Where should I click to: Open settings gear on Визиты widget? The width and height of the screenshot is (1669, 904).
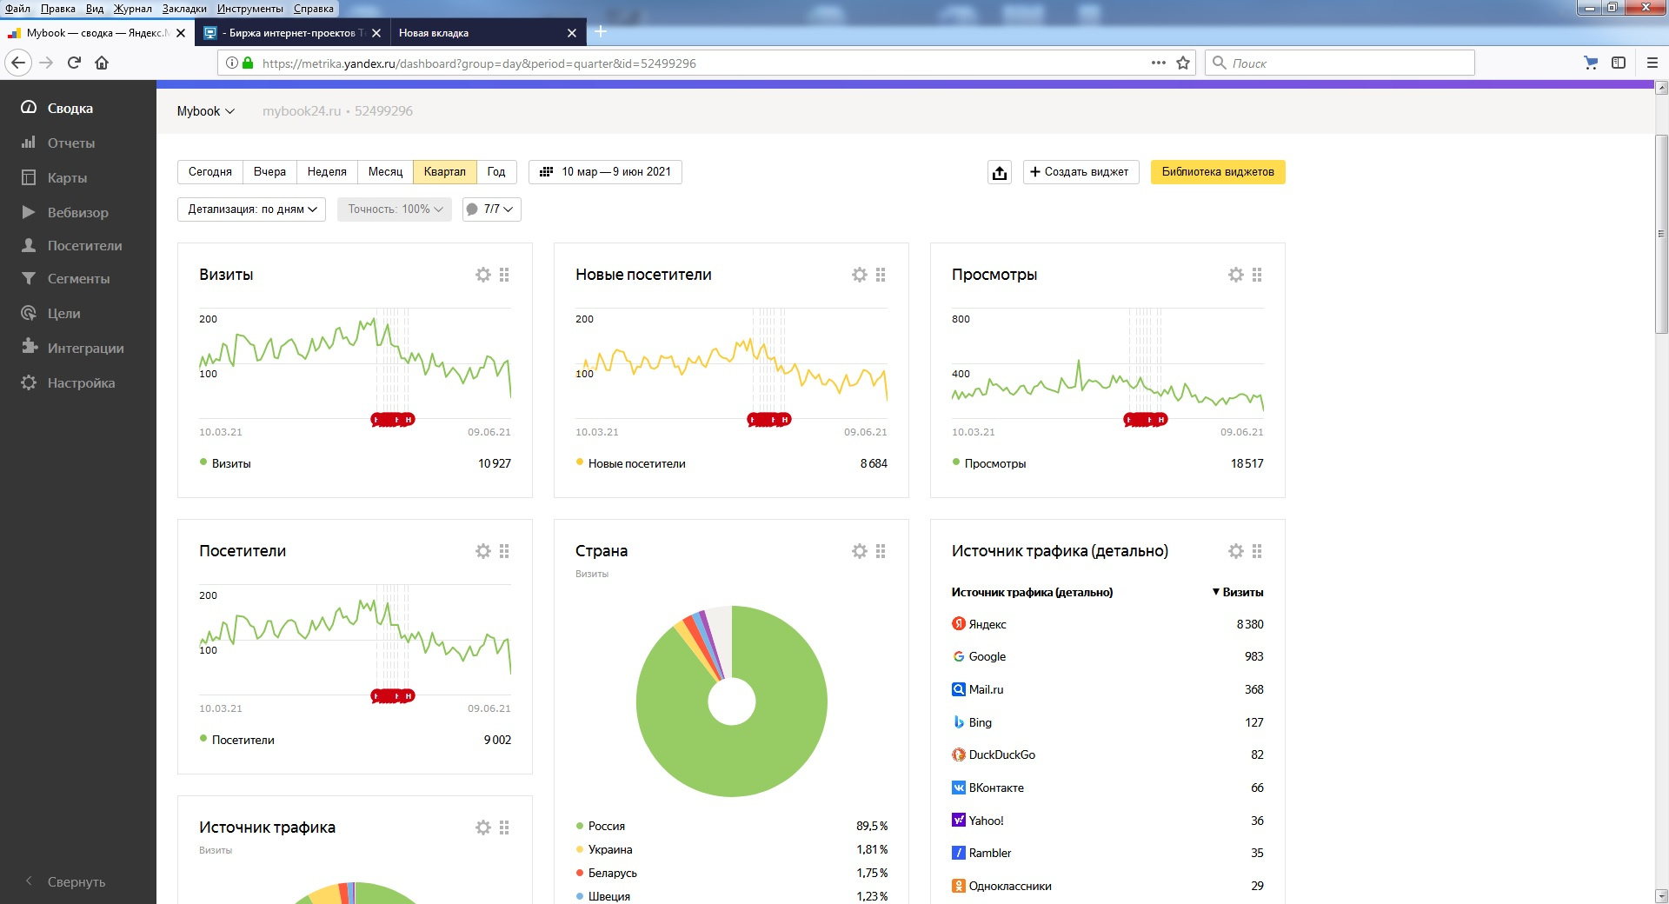click(483, 275)
